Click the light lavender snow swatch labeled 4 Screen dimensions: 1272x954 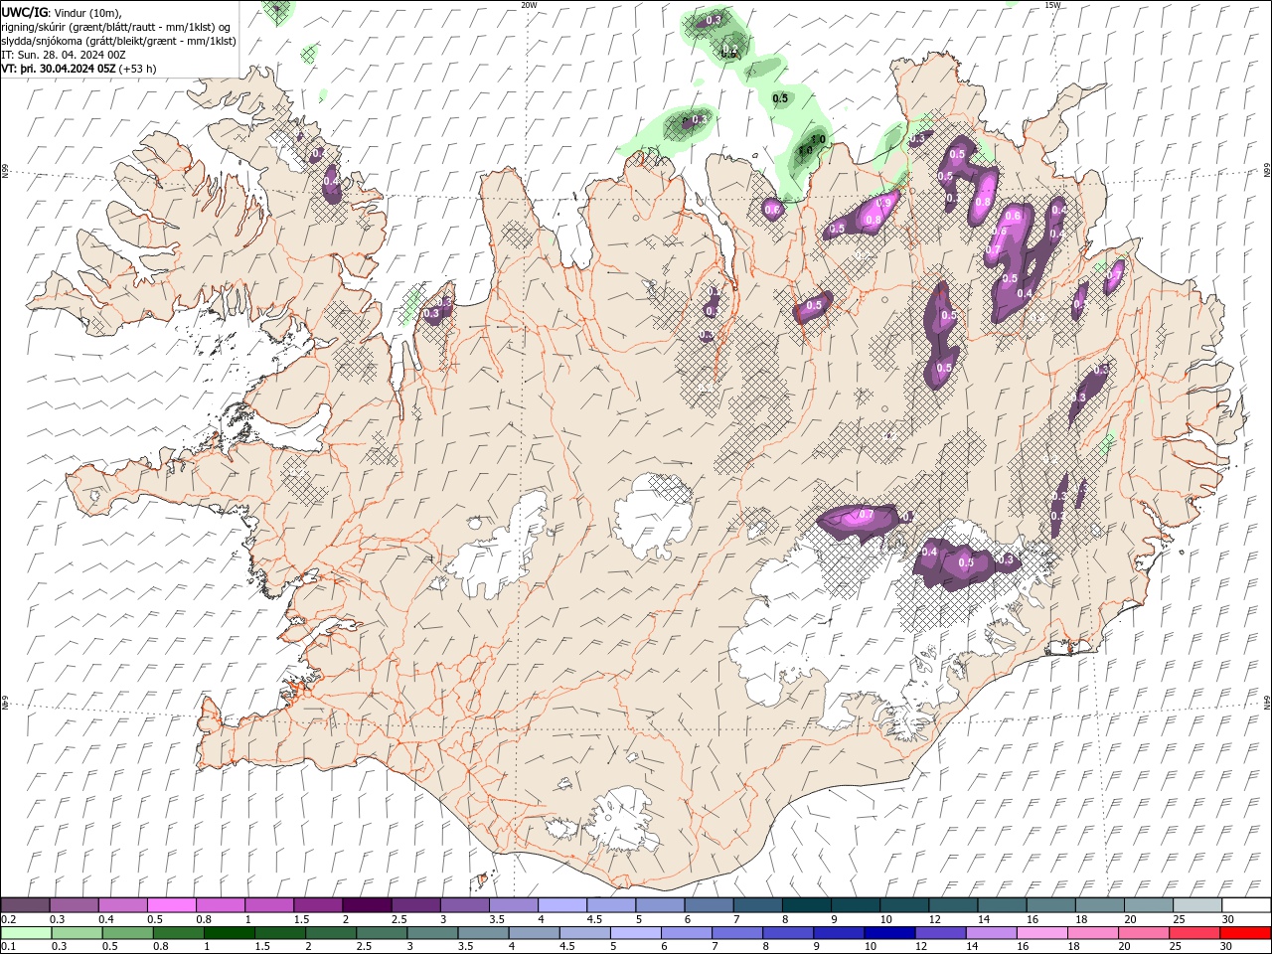[562, 905]
